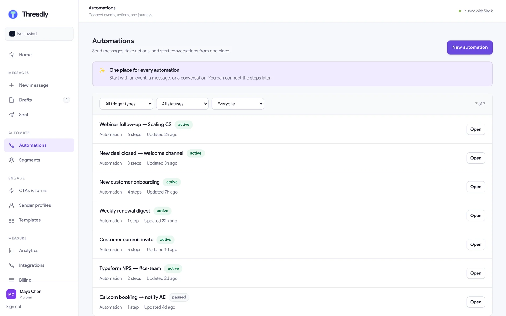506x316 pixels.
Task: Open the Webinar follow-up — Scaling CS automation
Action: coord(476,129)
